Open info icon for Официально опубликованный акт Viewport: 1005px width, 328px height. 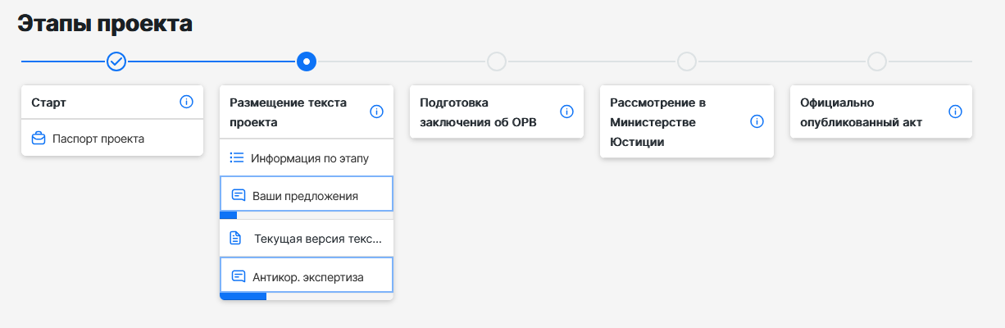click(x=955, y=112)
